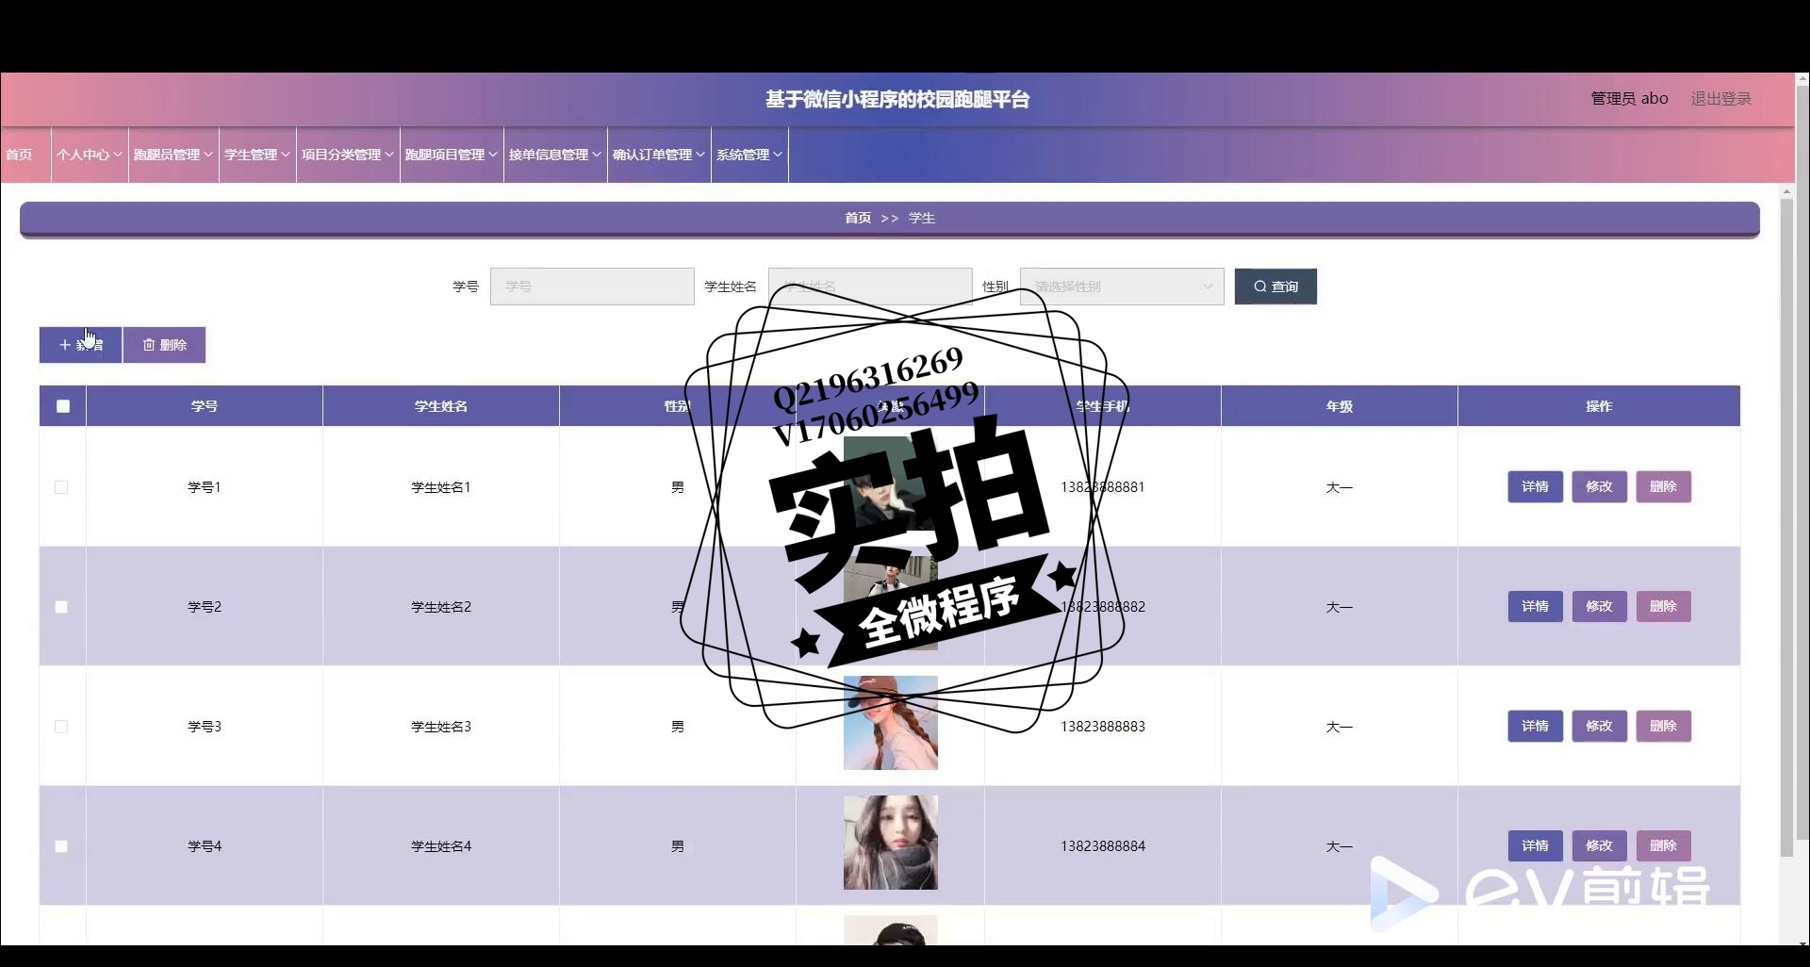Click 删除 for 学号4 row
Screen dimensions: 1810x967
point(1663,846)
